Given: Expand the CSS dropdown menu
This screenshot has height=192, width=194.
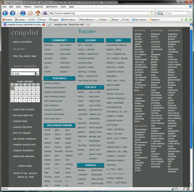Looking at the screenshot, I should pos(32,20).
